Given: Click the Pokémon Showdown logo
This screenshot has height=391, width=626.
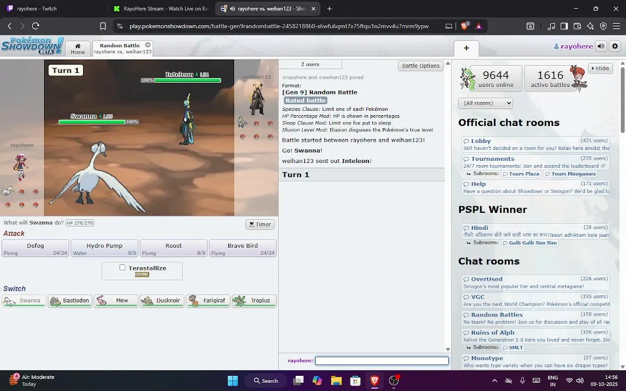Looking at the screenshot, I should pos(32,46).
